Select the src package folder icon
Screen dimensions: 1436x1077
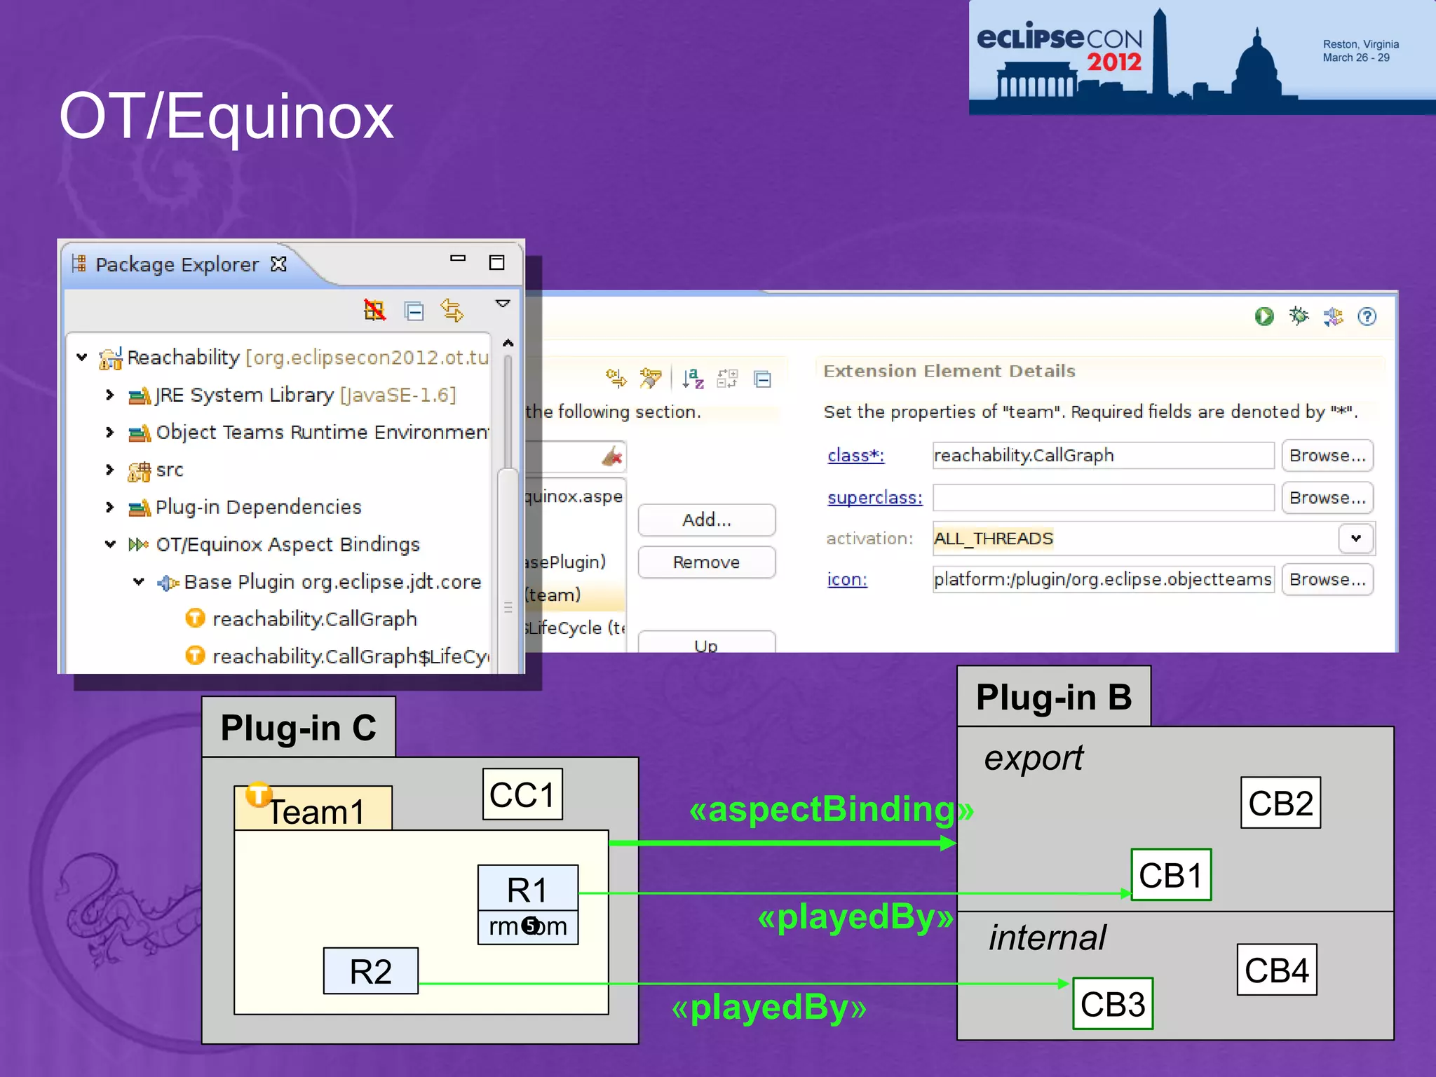click(139, 470)
